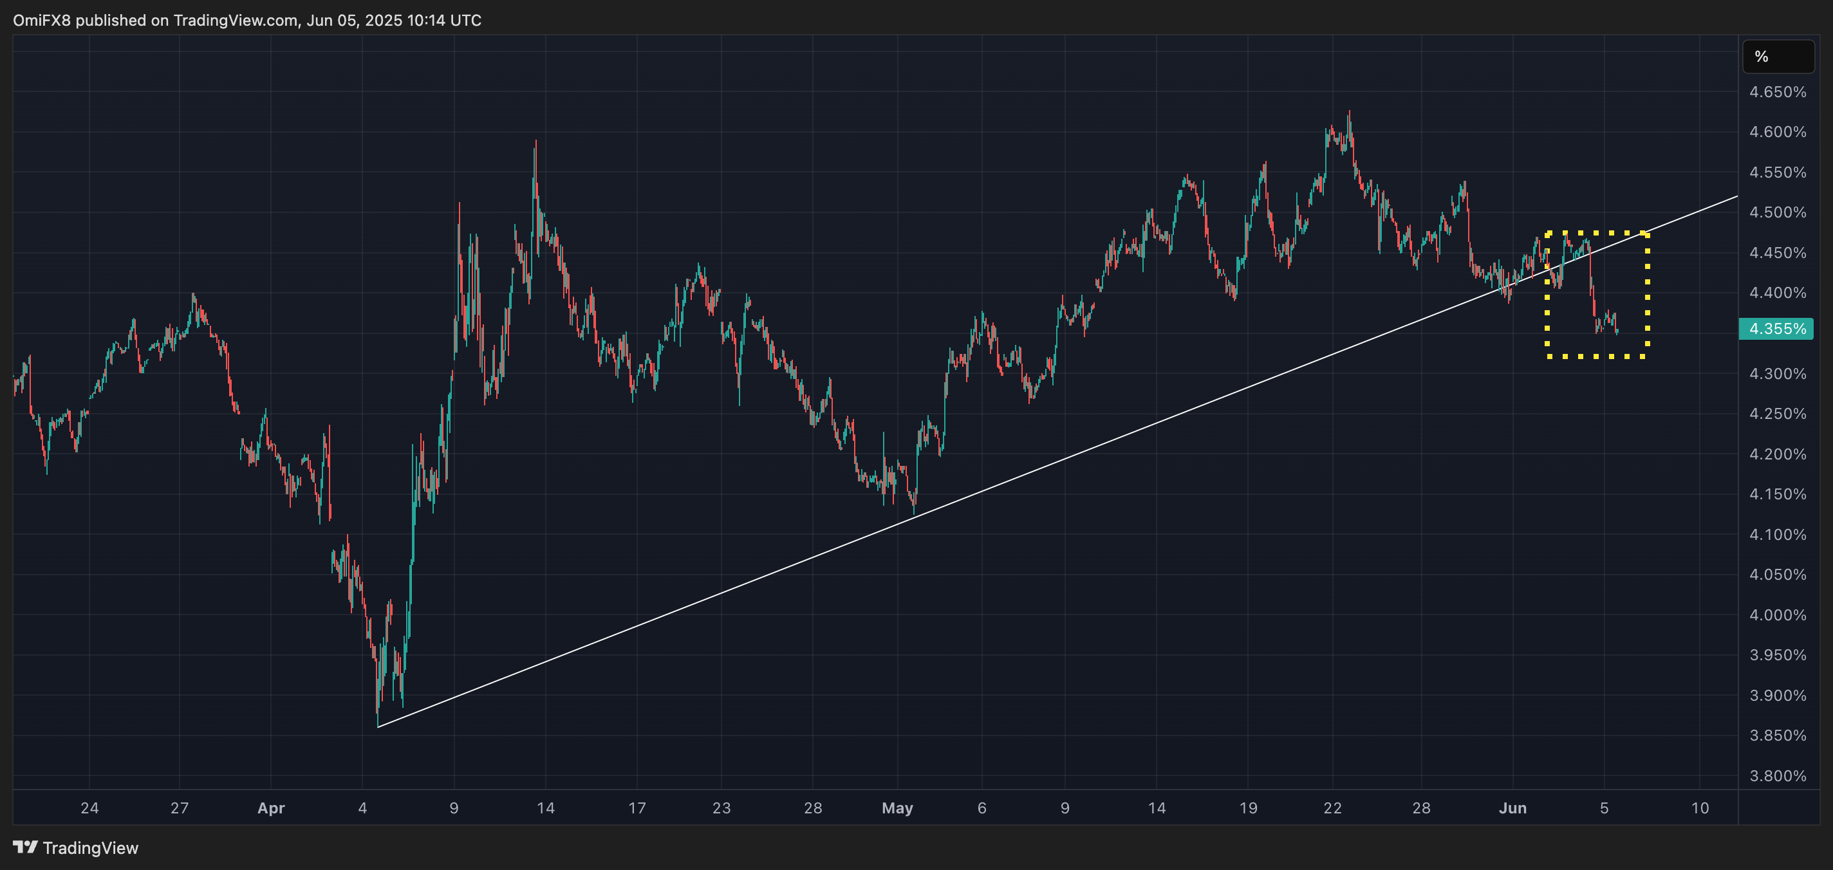Viewport: 1833px width, 870px height.
Task: Click the 3.800% price axis label
Action: click(1778, 775)
